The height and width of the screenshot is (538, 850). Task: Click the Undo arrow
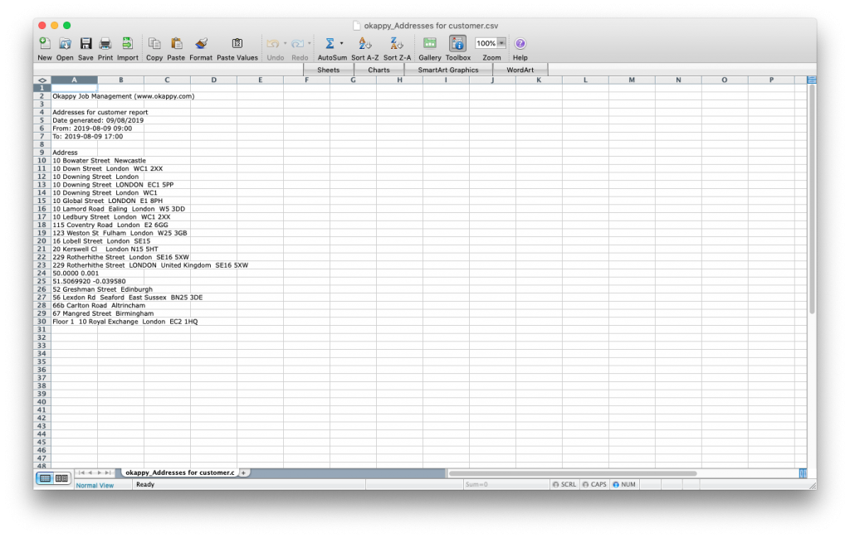(x=273, y=44)
